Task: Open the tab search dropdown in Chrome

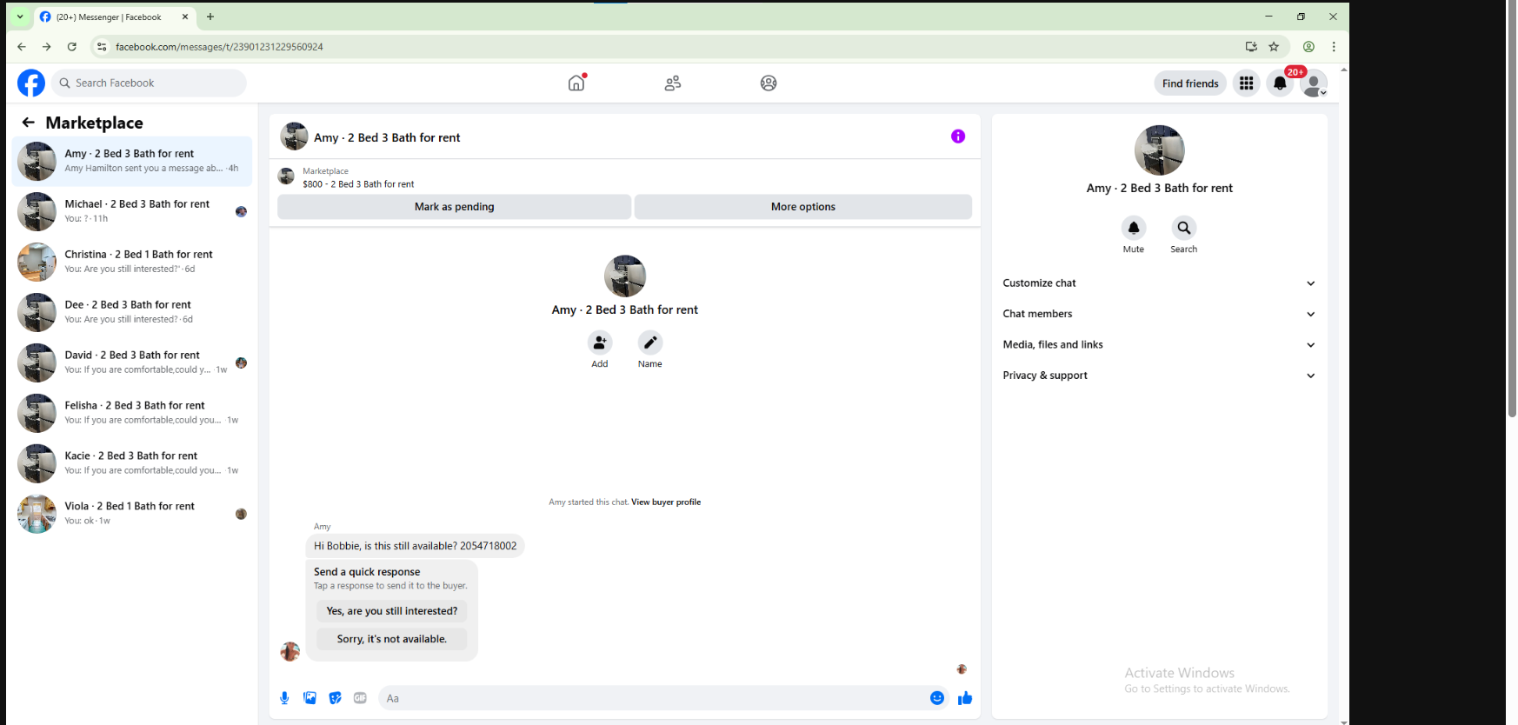Action: point(20,17)
